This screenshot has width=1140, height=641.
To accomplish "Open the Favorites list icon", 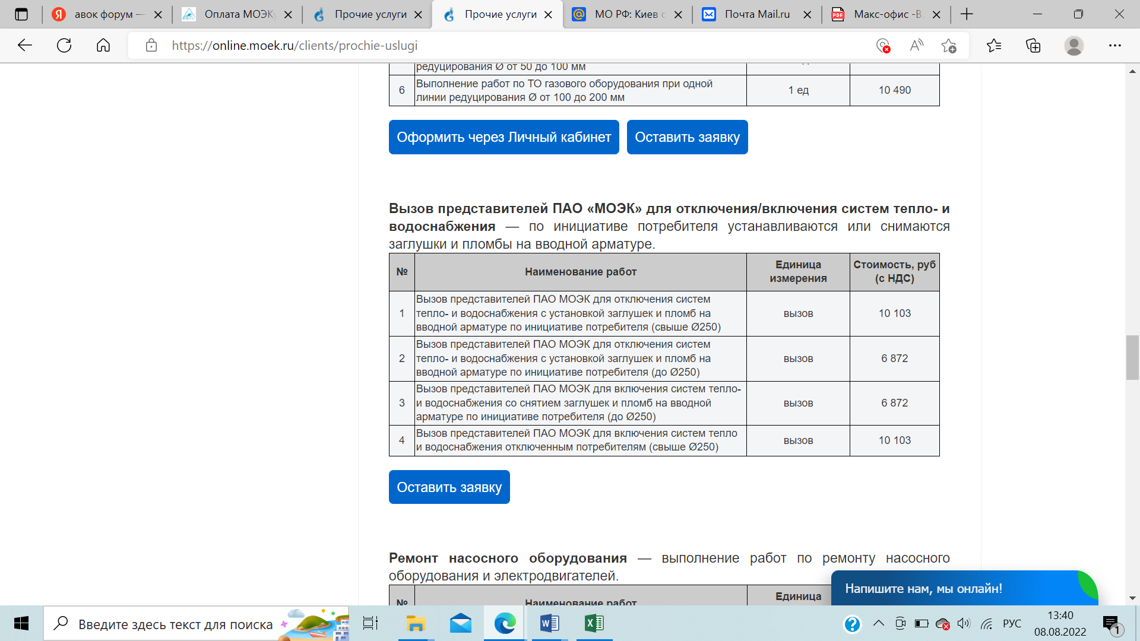I will (x=993, y=46).
